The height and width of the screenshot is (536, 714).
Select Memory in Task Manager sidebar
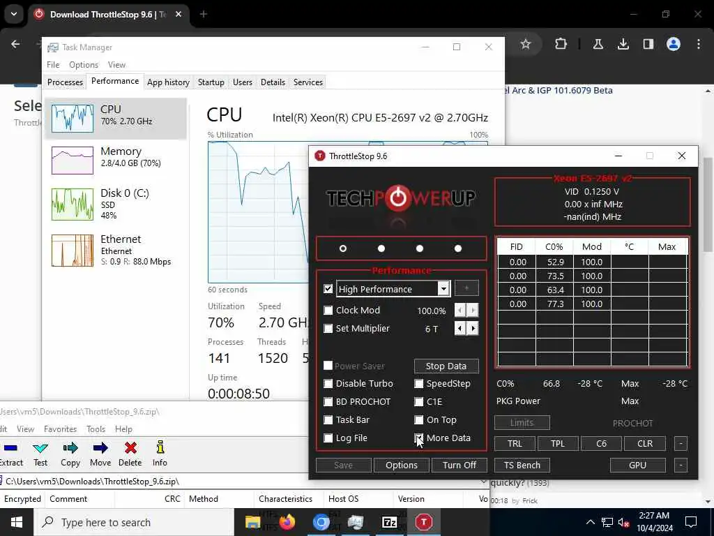(116, 160)
